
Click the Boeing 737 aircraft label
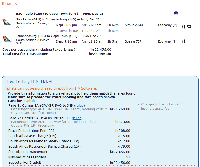click(133, 41)
